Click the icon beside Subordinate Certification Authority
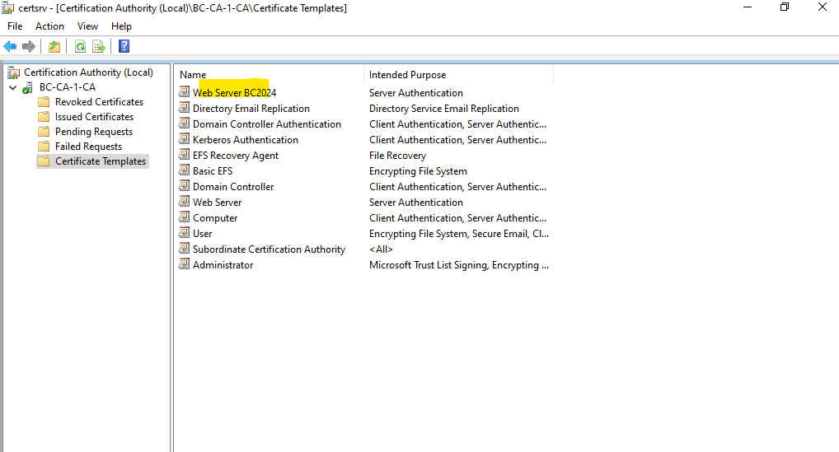The image size is (839, 452). 184,249
